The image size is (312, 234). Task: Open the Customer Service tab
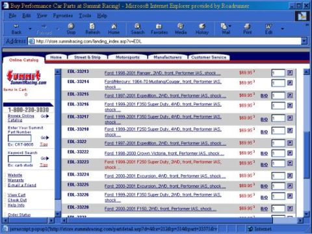coord(209,57)
